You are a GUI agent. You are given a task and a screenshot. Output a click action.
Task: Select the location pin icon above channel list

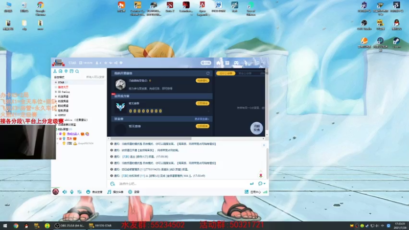tap(66, 71)
